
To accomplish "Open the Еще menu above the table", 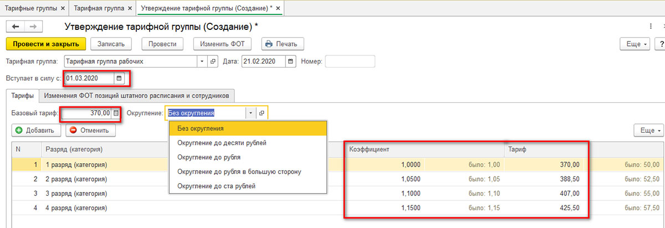I will (x=648, y=131).
